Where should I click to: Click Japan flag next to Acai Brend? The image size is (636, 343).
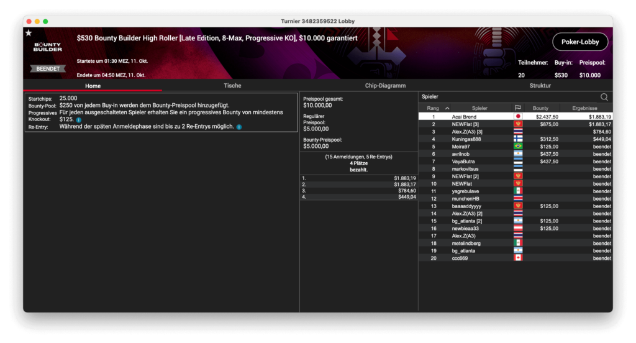(x=517, y=117)
